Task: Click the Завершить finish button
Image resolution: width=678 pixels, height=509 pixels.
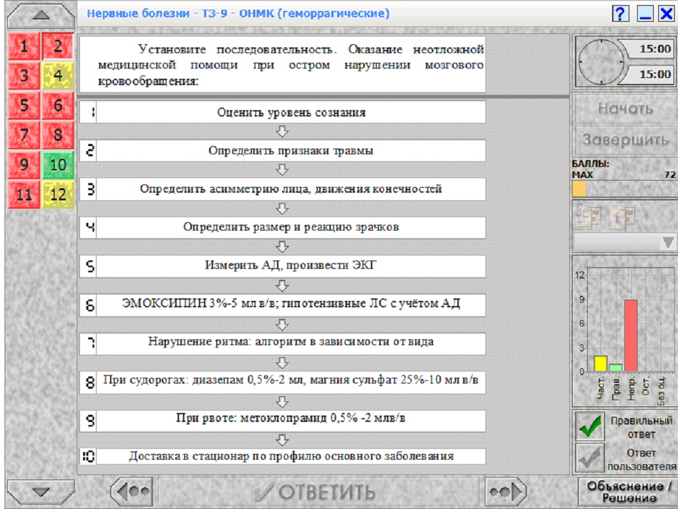Action: click(626, 140)
